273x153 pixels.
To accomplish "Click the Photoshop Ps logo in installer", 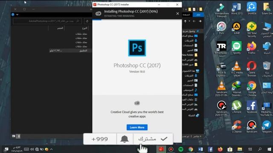I will point(137,48).
